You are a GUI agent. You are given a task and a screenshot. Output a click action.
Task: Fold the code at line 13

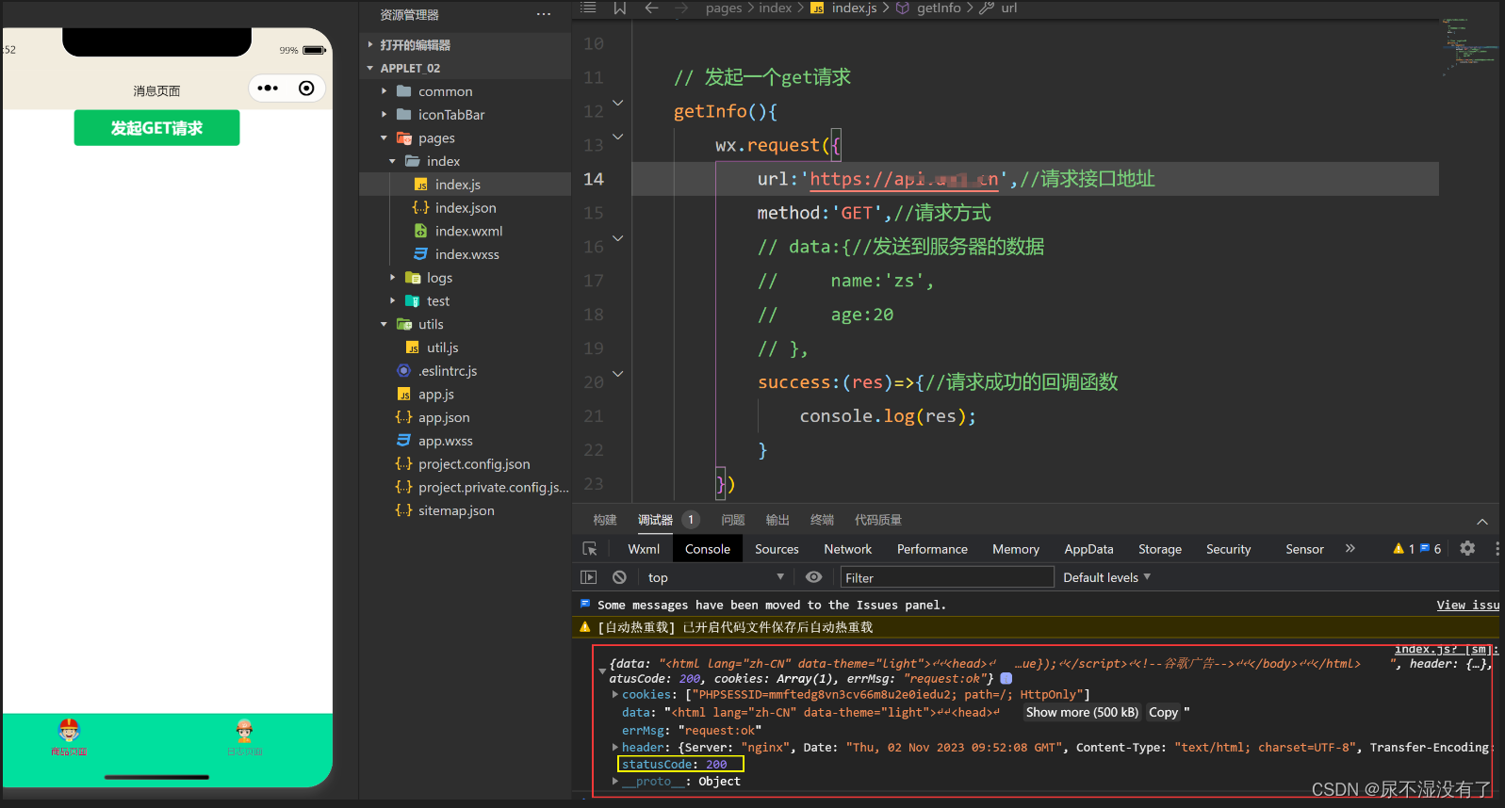click(618, 137)
